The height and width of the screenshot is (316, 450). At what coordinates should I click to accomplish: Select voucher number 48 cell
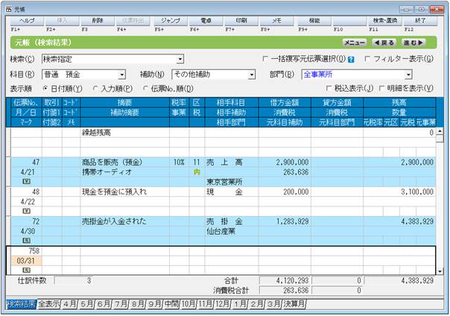(26, 192)
